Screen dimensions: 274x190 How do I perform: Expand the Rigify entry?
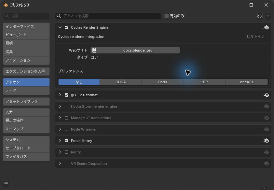click(x=60, y=152)
